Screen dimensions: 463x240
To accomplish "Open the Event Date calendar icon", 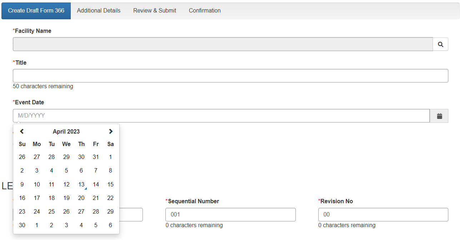I will 439,116.
